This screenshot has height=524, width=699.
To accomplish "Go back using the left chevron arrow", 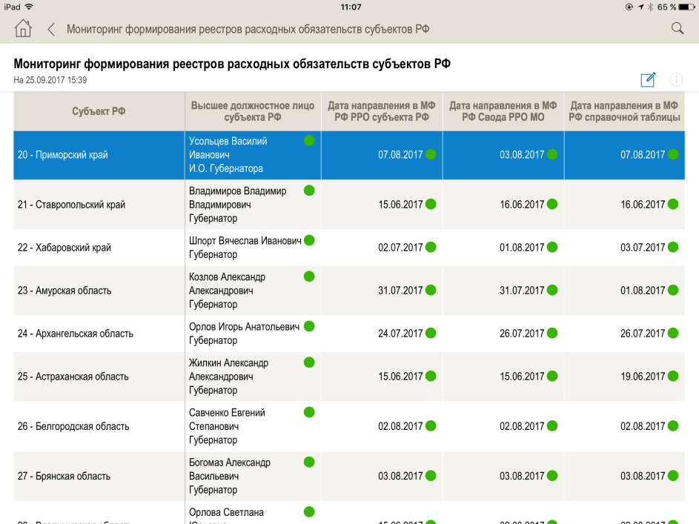I will tap(51, 30).
